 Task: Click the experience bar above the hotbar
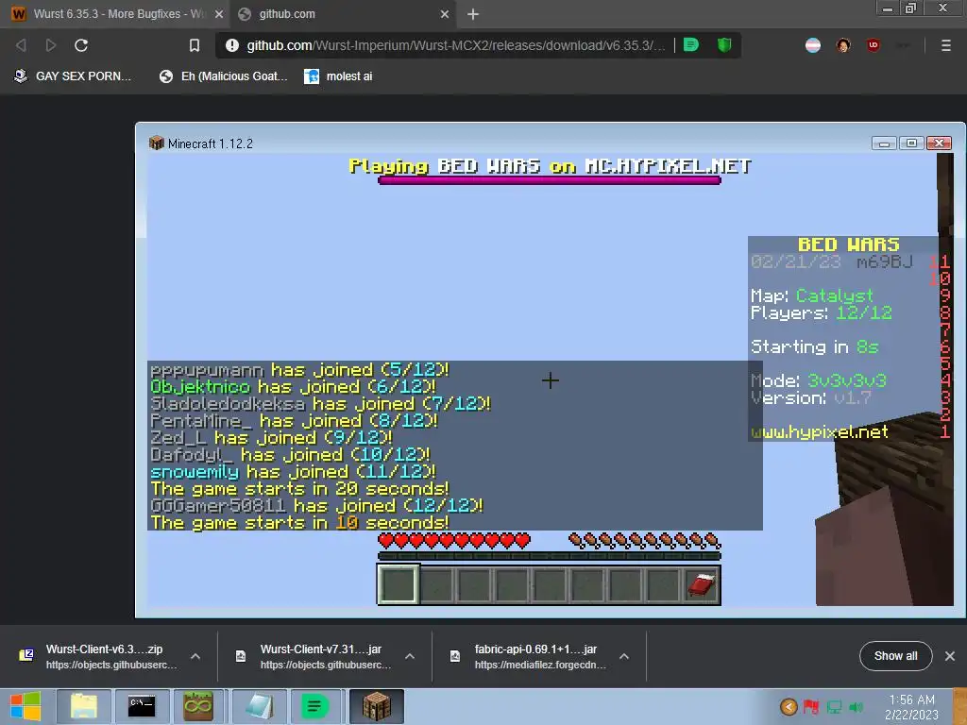coord(549,556)
